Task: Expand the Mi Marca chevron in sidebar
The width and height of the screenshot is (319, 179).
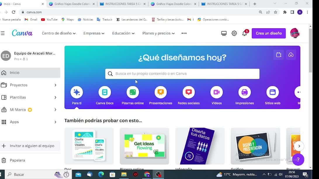Action: (55, 110)
